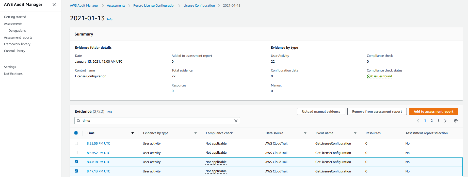Open Getting started in sidebar
468x177 pixels.
15,17
